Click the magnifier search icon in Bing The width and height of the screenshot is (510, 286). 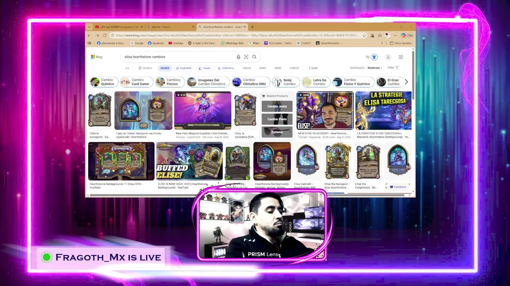pos(254,57)
